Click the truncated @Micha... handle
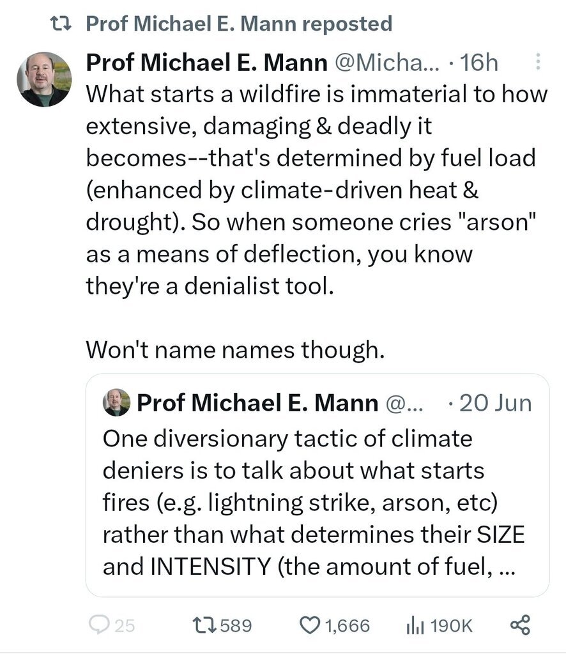This screenshot has height=654, width=566. (x=388, y=63)
